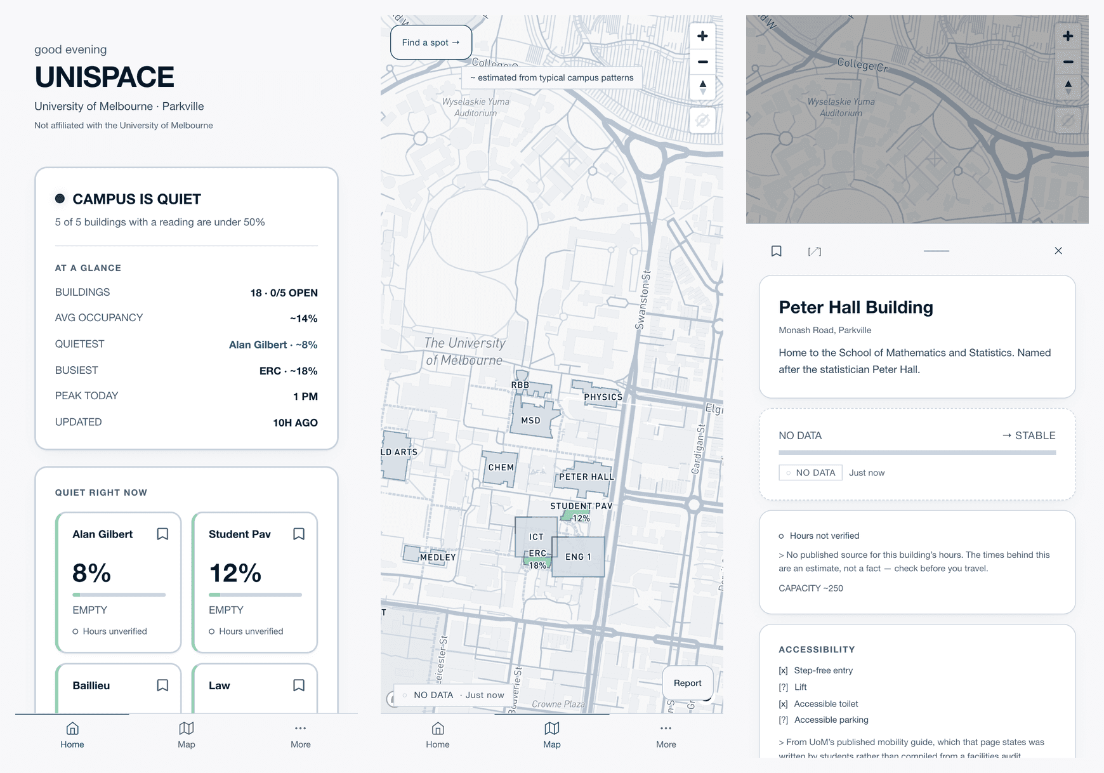1104x773 pixels.
Task: Open the Student Pav 12% card
Action: pos(254,583)
